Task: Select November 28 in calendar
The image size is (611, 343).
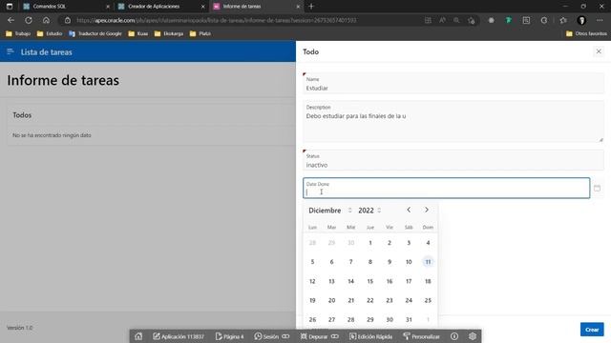Action: point(312,243)
